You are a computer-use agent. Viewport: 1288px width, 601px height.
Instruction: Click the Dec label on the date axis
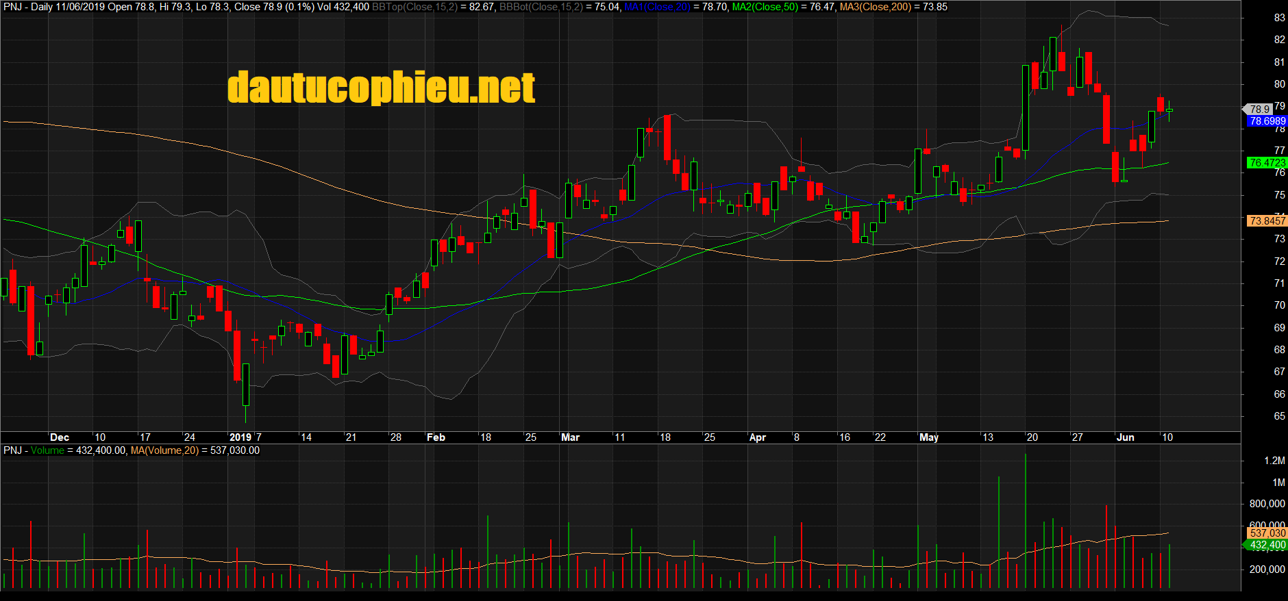click(60, 437)
